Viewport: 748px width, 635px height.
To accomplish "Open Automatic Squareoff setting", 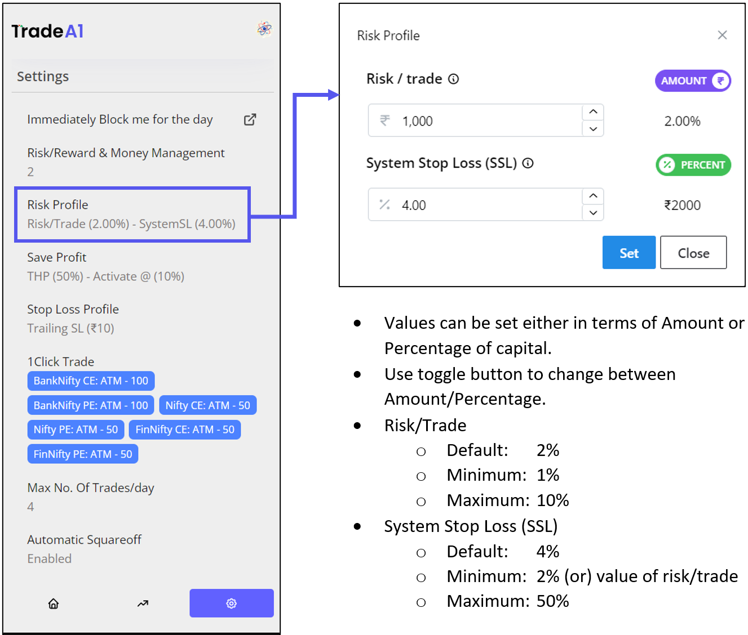I will [85, 549].
